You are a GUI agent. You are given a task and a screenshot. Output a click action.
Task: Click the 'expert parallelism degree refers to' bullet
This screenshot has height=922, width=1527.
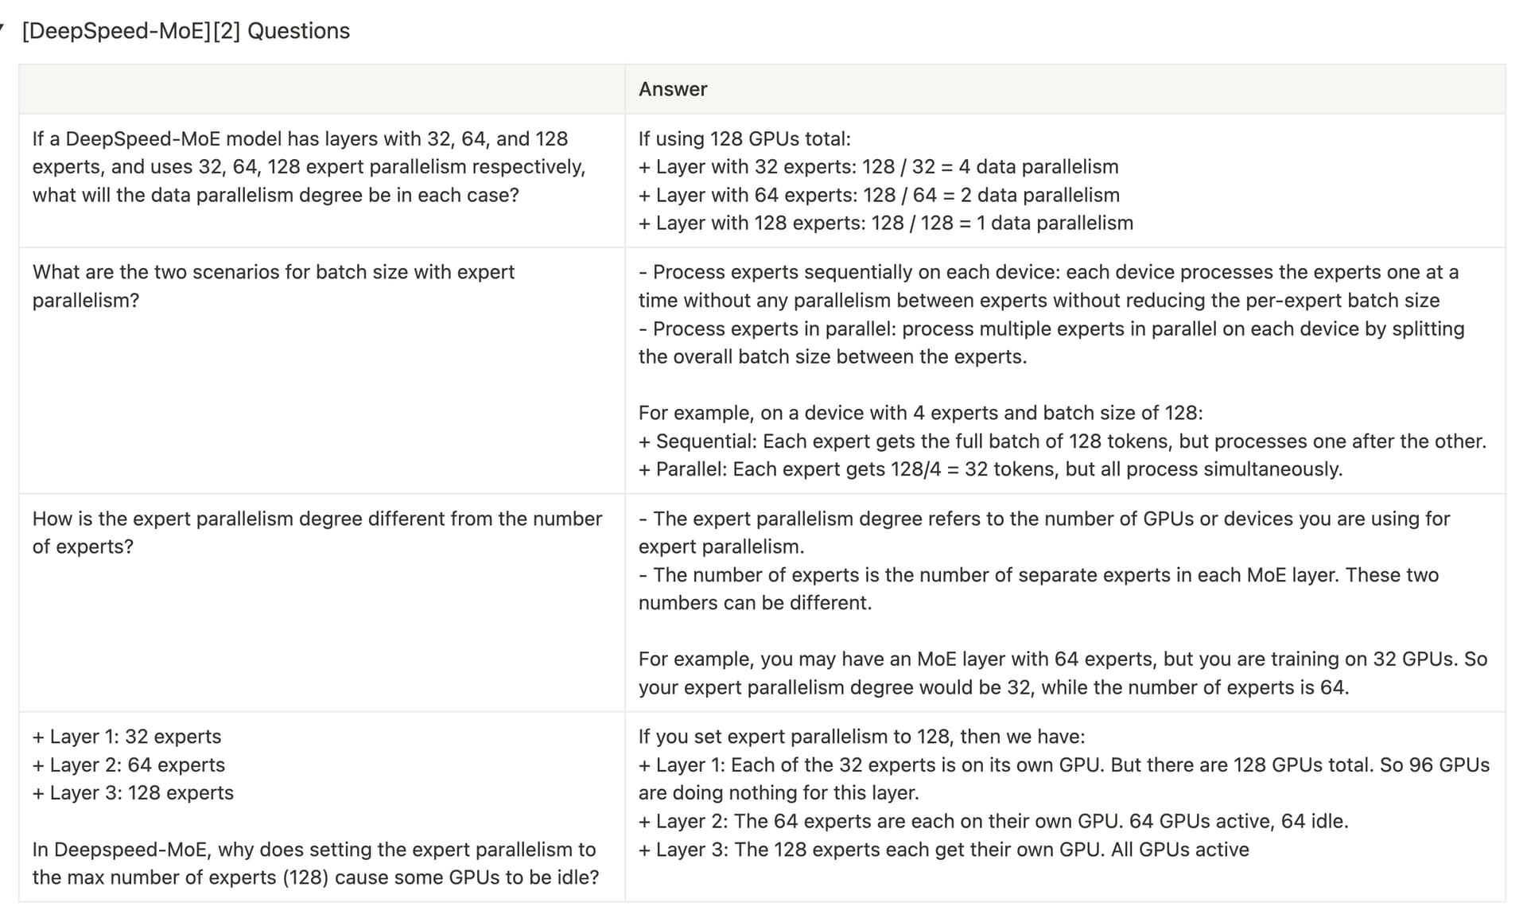(1044, 533)
